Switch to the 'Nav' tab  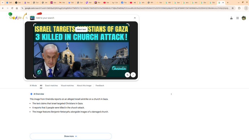click(x=27, y=3)
